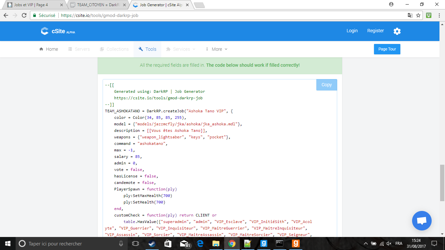Open the Chrome profile user icon

[391, 4]
